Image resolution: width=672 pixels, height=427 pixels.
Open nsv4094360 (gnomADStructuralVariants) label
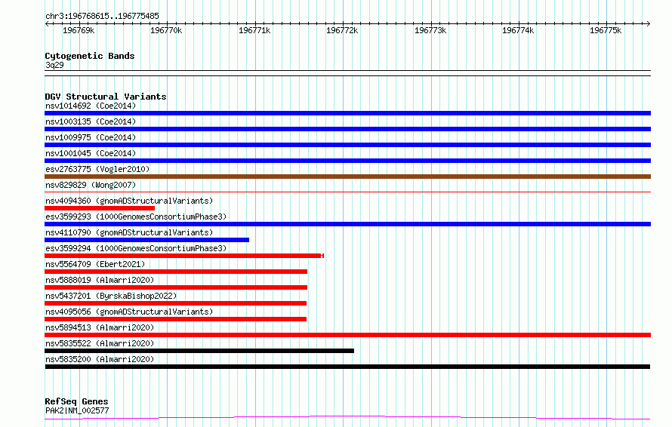(129, 201)
